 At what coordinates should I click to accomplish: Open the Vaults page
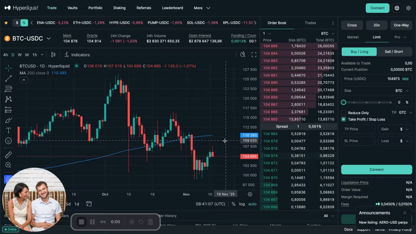[72, 8]
